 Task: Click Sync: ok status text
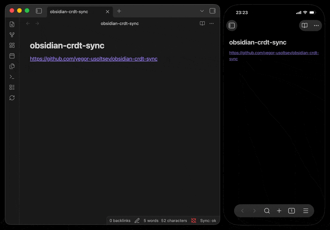[208, 220]
